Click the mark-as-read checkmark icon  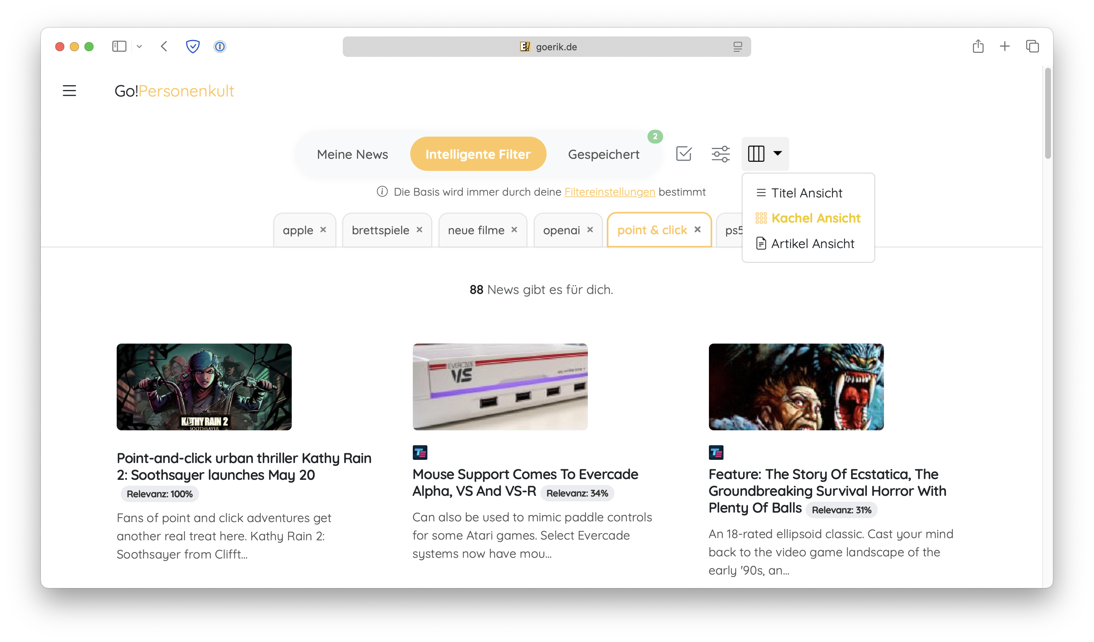click(x=683, y=153)
